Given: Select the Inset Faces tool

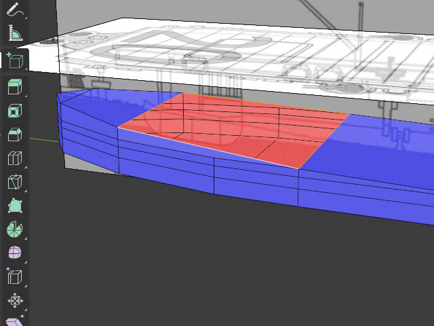Looking at the screenshot, I should [15, 110].
